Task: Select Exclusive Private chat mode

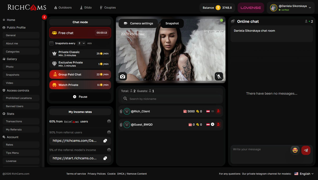Action: [80, 64]
